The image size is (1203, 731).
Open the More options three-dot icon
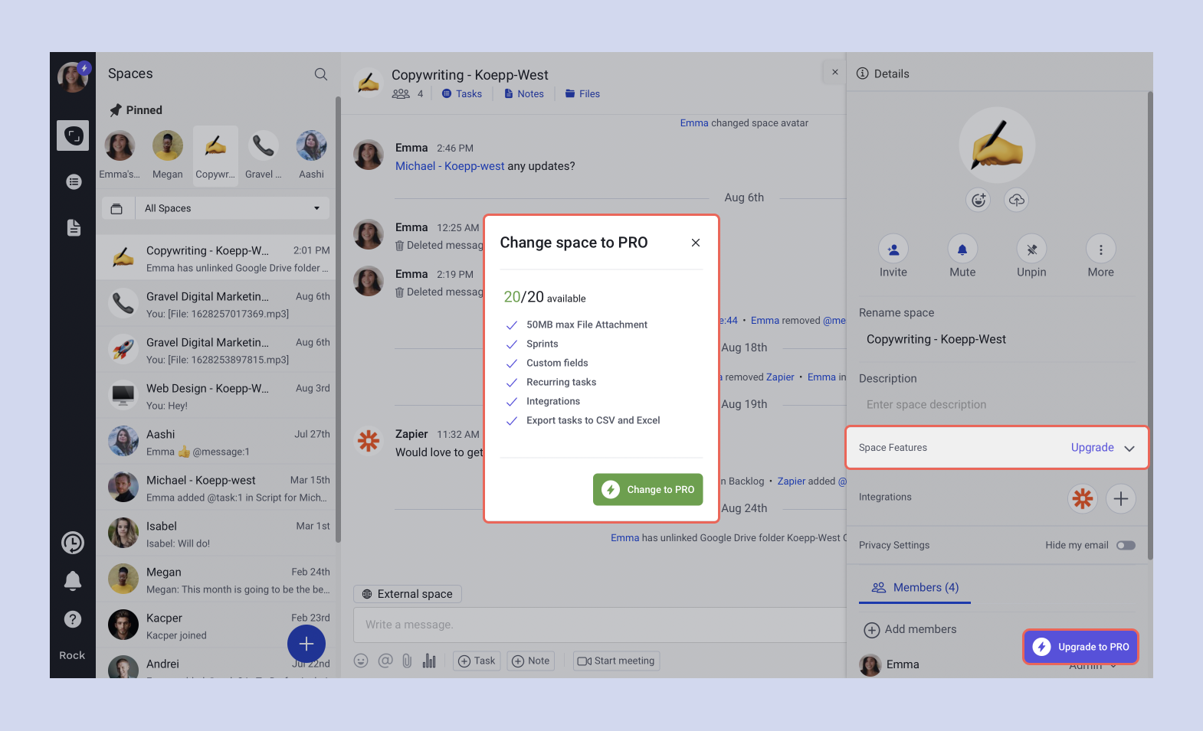pos(1100,250)
